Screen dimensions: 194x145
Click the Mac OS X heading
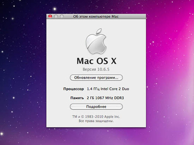(x=97, y=61)
